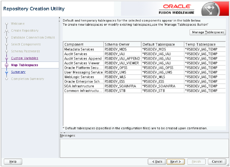
Task: Click the Create Repository step icon
Action: click(7, 31)
